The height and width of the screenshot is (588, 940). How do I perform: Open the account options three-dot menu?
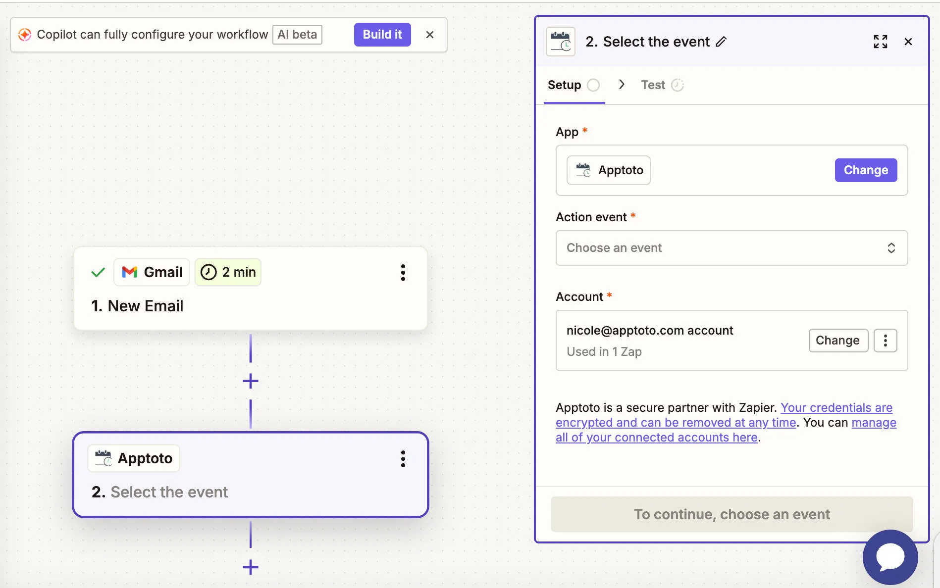click(885, 340)
